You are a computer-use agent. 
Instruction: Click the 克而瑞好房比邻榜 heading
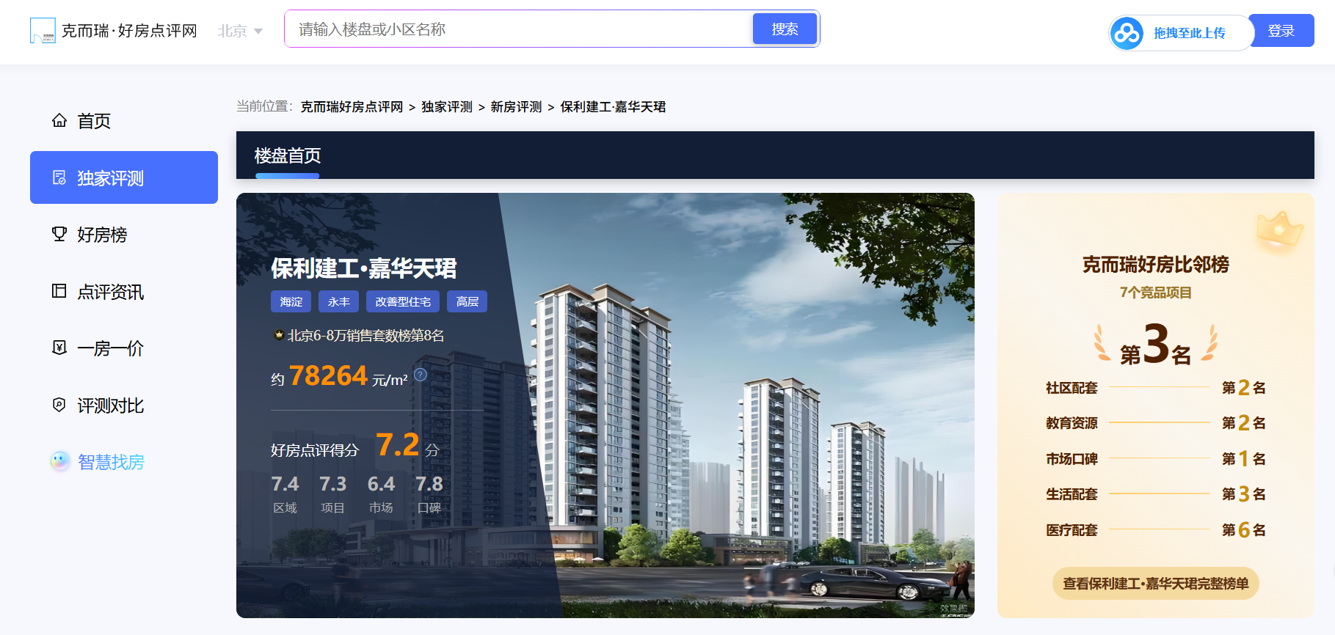coord(1156,265)
